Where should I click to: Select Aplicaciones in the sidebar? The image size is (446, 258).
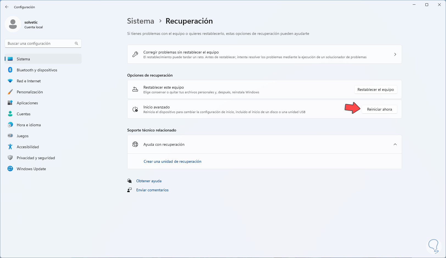coord(43,103)
